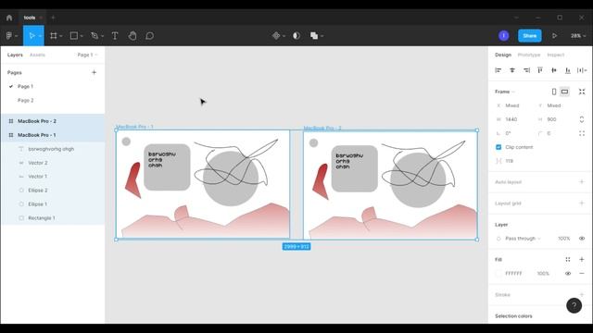Switch to the Design tab
Viewport: 593px width, 333px height.
click(x=503, y=55)
